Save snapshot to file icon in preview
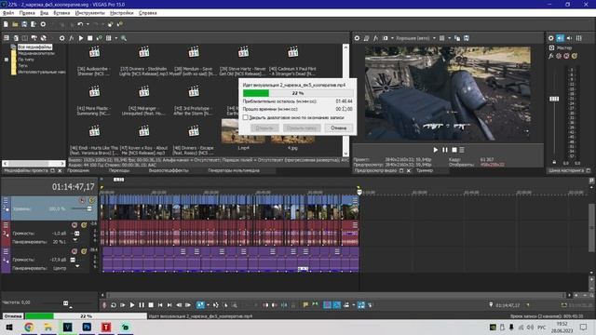The height and width of the screenshot is (335, 596). 467,38
